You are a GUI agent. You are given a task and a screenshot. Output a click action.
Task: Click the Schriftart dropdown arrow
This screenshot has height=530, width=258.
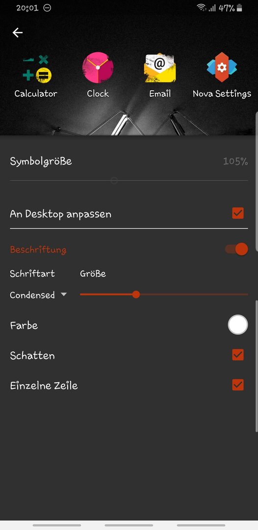63,295
